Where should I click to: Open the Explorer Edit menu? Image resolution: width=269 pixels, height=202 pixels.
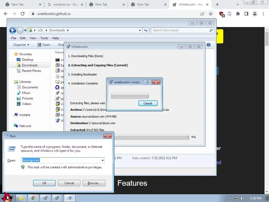tap(23, 38)
